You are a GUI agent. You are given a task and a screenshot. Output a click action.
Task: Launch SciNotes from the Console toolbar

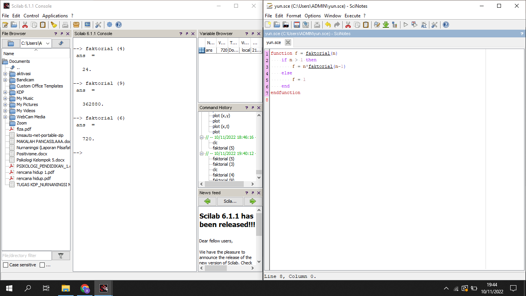point(5,25)
